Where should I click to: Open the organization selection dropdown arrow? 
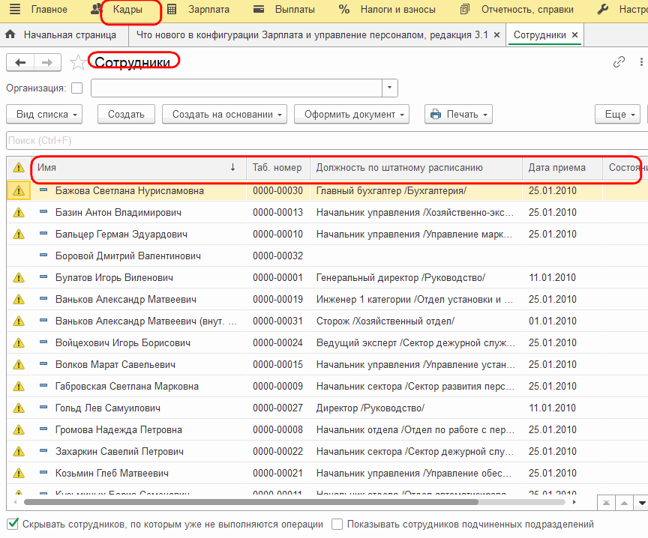(389, 88)
